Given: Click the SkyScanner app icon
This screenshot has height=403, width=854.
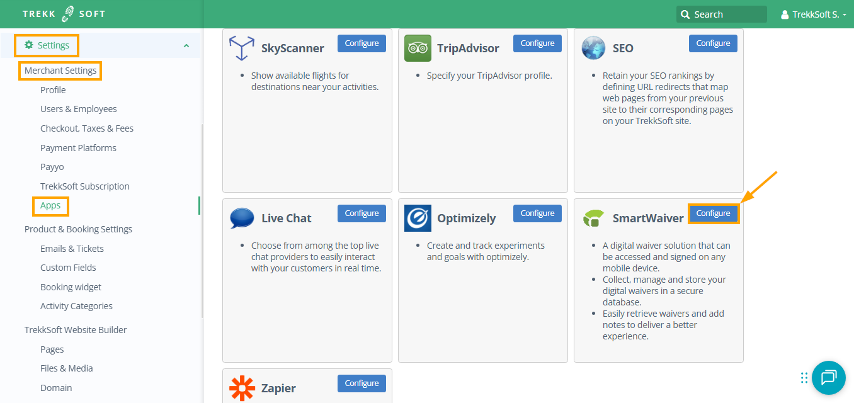Looking at the screenshot, I should click(x=242, y=48).
